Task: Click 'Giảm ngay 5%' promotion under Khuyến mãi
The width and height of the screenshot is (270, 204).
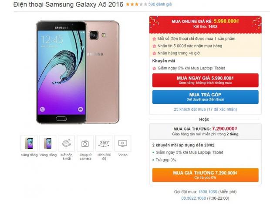Action: [191, 68]
